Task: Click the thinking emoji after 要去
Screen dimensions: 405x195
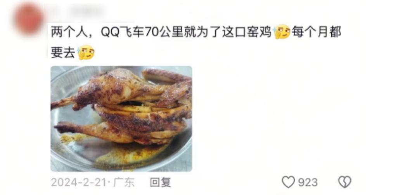Action: (x=86, y=52)
